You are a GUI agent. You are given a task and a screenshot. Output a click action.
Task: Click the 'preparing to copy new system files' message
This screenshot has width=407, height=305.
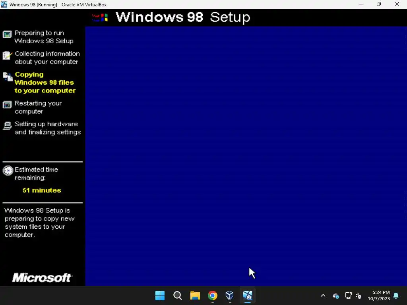click(39, 222)
